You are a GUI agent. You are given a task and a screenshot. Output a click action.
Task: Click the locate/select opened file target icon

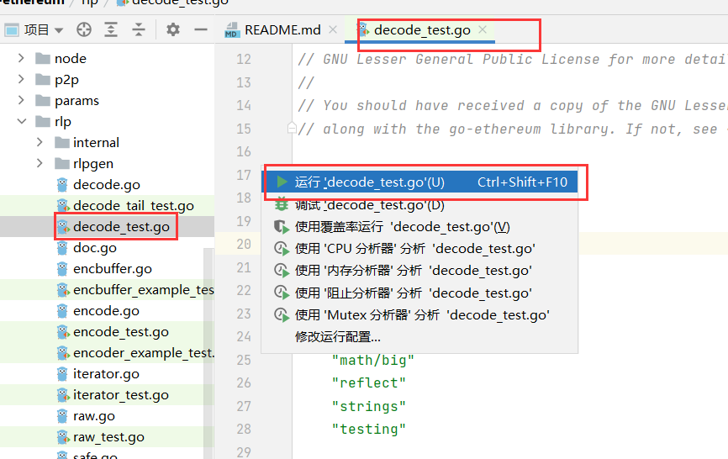coord(84,30)
